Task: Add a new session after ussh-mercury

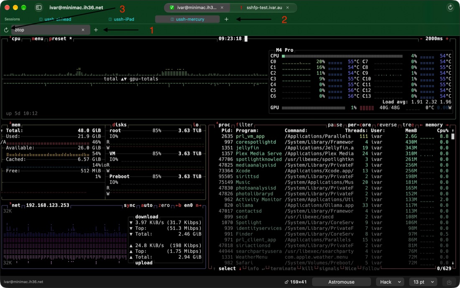Action: coord(227,19)
